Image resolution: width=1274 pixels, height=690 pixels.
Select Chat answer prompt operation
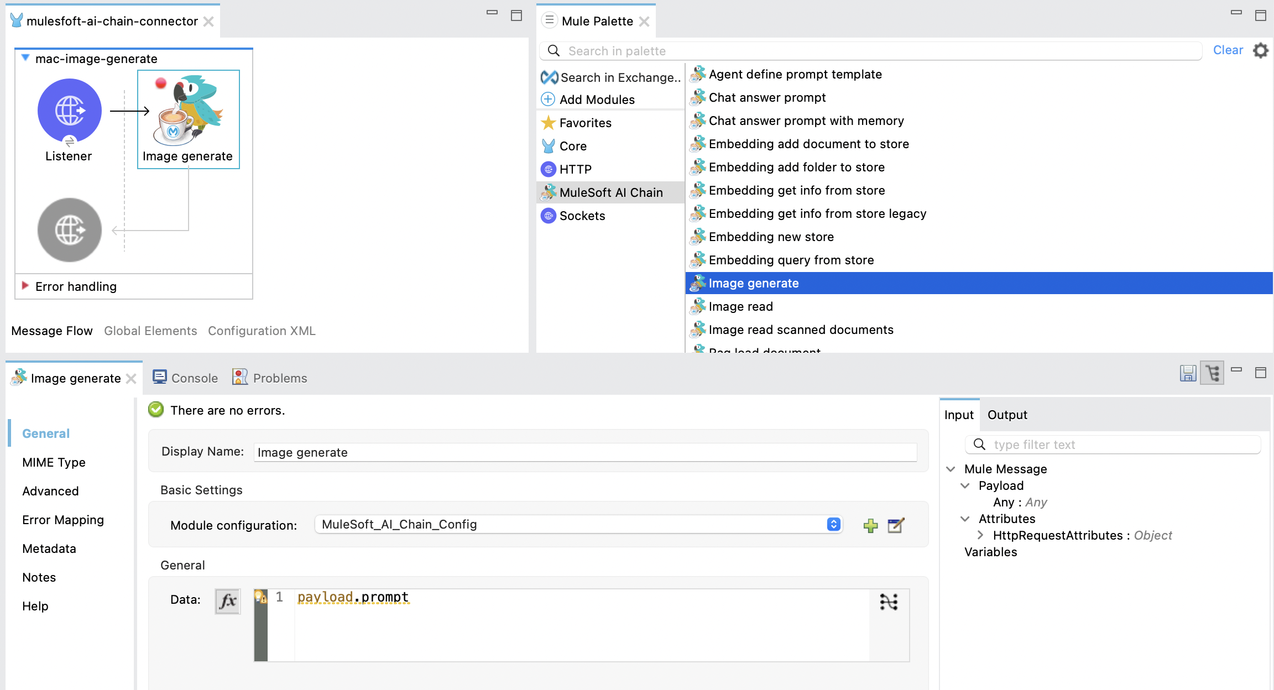tap(758, 97)
